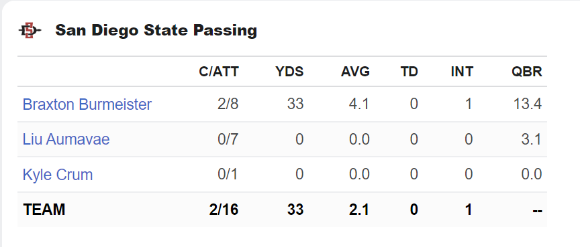Click the San Diego State team logo
The image size is (580, 247).
(30, 30)
